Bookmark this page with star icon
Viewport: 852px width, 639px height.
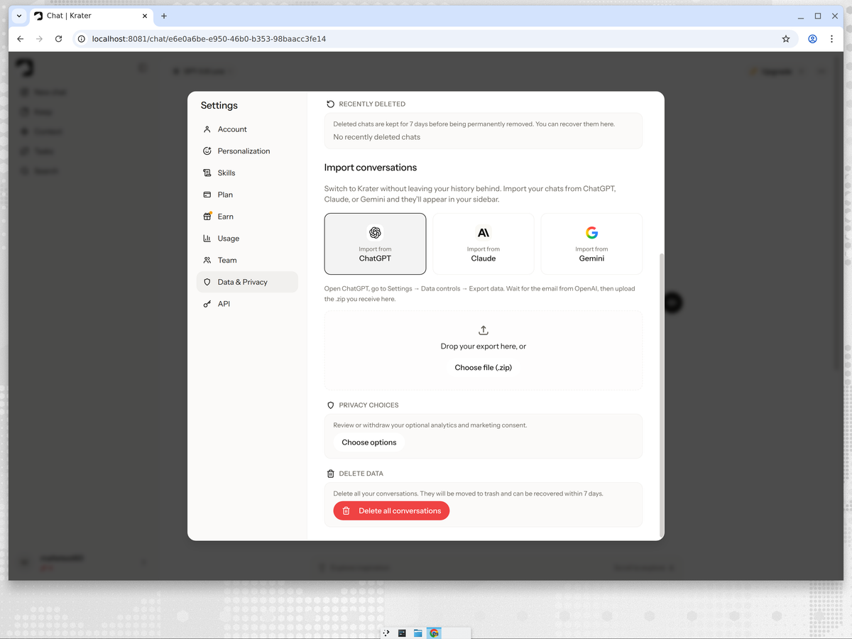coord(786,39)
